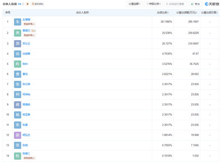Open partner name link in row 9
221x162 pixels.
pyautogui.click(x=27, y=104)
